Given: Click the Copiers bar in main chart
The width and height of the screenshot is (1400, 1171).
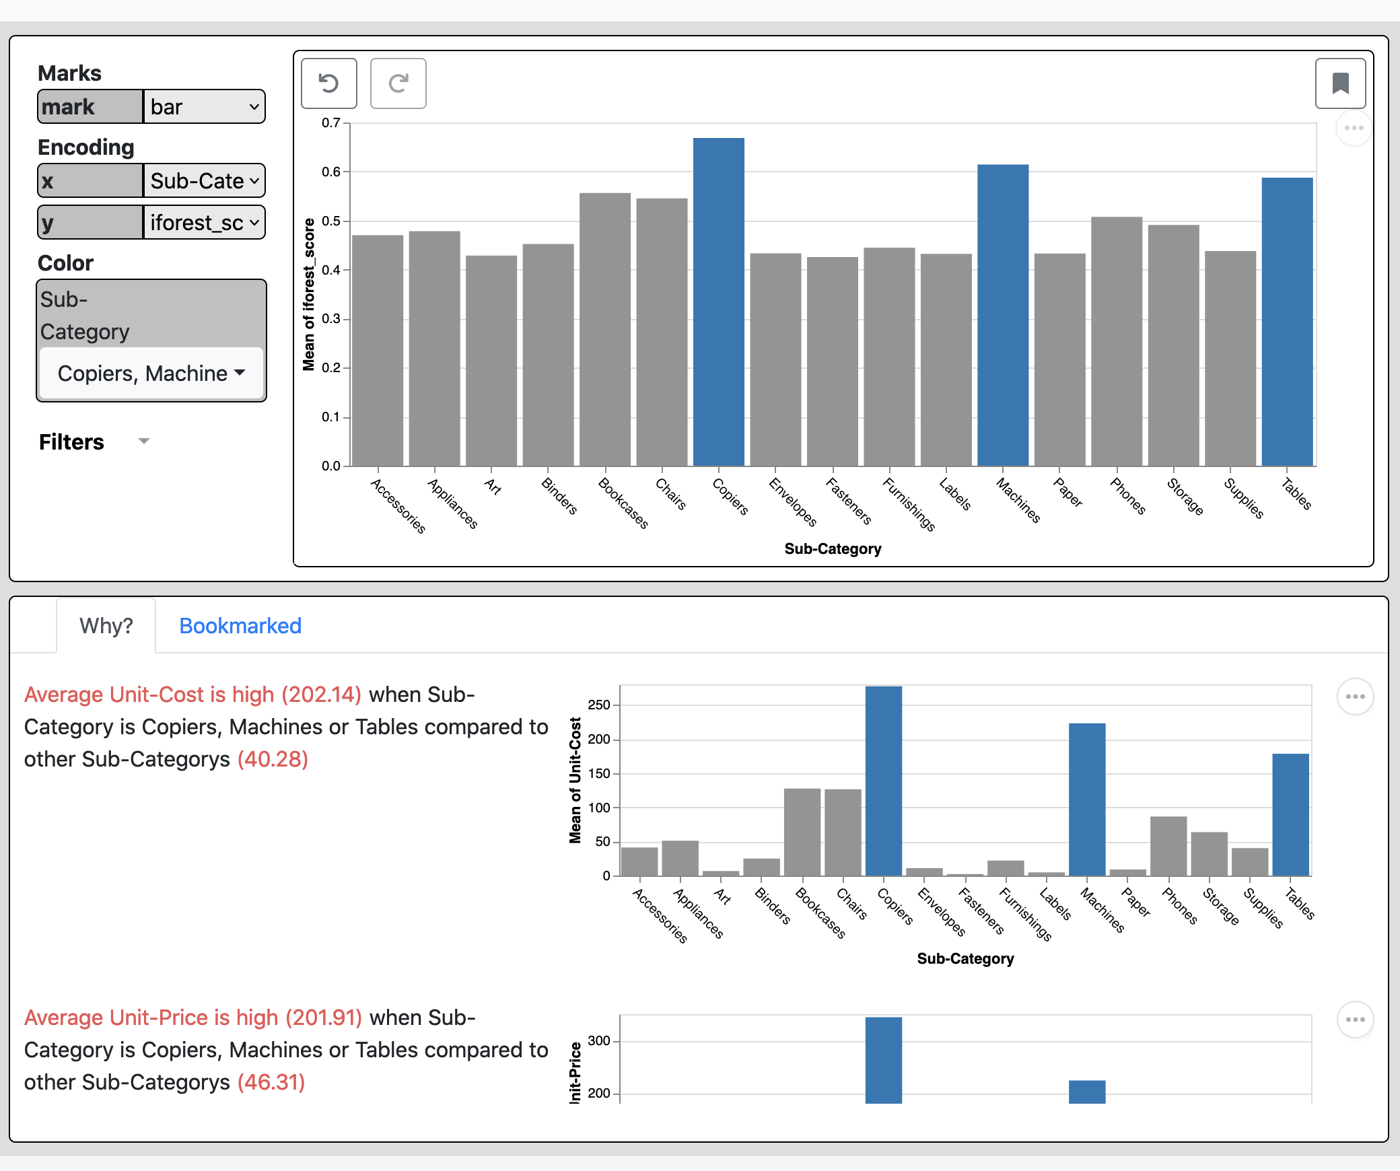Looking at the screenshot, I should (x=718, y=303).
